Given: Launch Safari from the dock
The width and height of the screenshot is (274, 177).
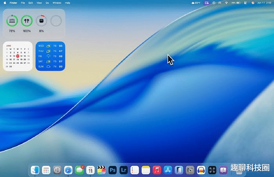Looking at the screenshot, I should click(x=68, y=170).
